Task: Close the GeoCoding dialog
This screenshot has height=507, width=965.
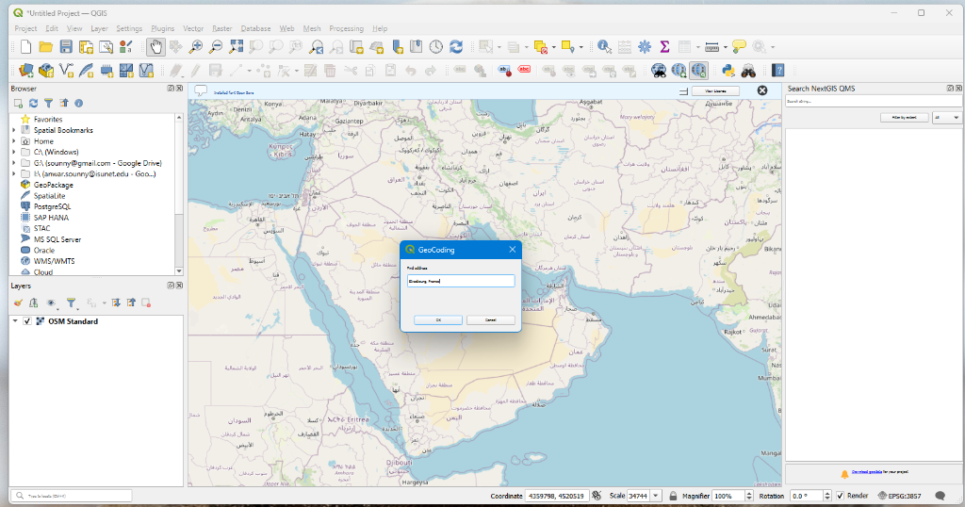Action: tap(512, 250)
